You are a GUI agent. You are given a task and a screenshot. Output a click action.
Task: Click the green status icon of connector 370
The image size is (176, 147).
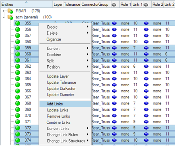tap(18, 116)
